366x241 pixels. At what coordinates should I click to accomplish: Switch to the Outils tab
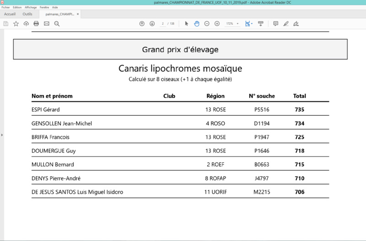(27, 14)
